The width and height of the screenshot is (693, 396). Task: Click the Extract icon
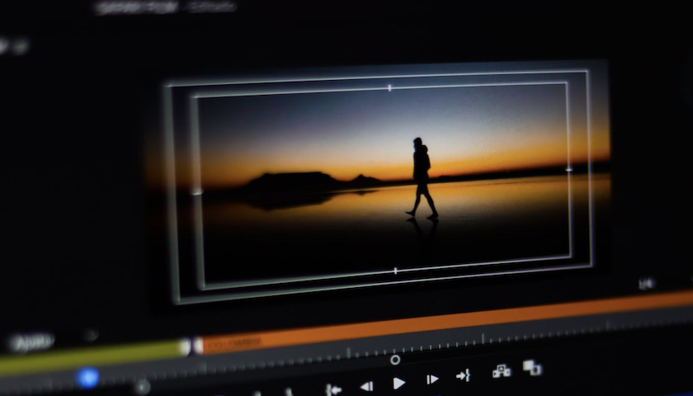[x=532, y=367]
